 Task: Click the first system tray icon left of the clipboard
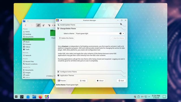(135, 97)
